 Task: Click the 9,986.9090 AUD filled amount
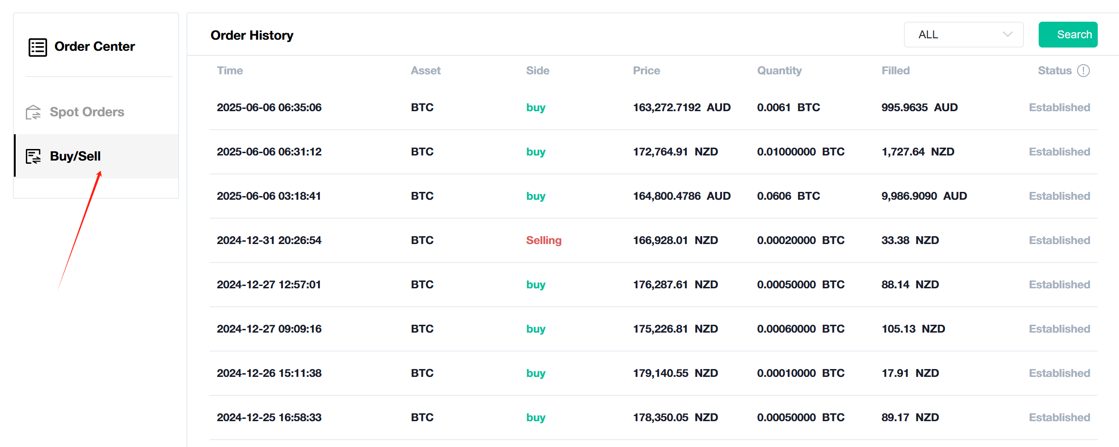(924, 196)
